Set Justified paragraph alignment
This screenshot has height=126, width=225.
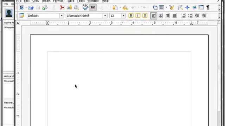pyautogui.click(x=174, y=16)
